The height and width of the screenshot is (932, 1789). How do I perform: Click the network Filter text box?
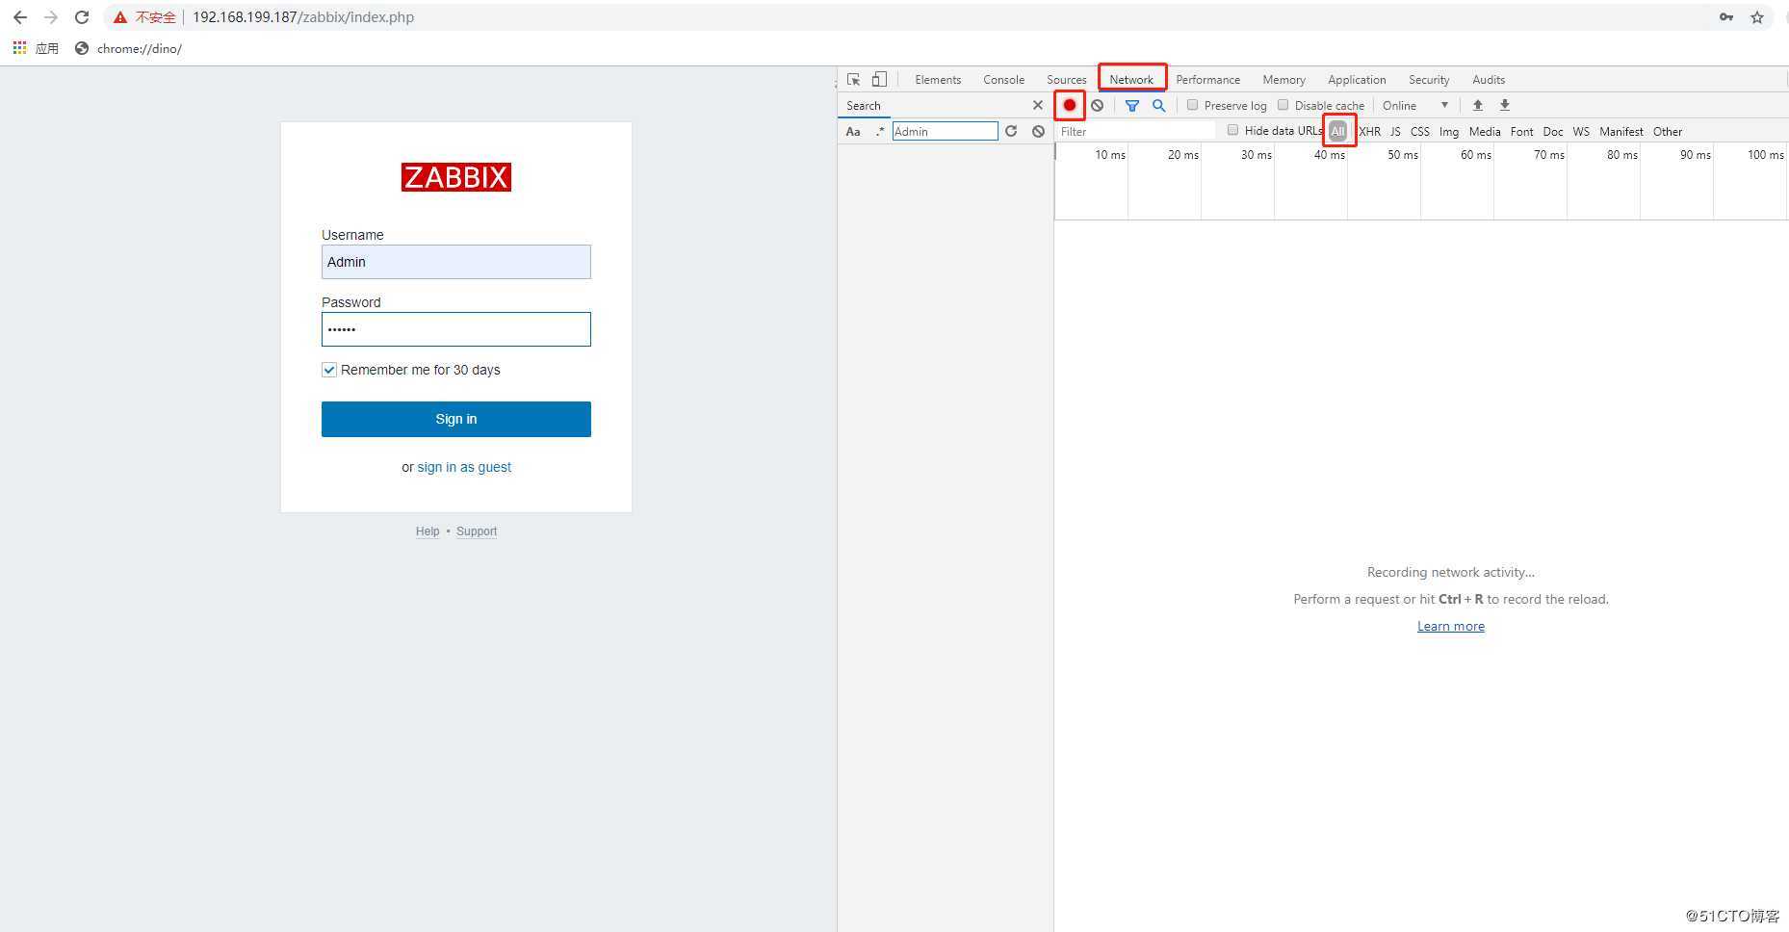(x=1136, y=131)
